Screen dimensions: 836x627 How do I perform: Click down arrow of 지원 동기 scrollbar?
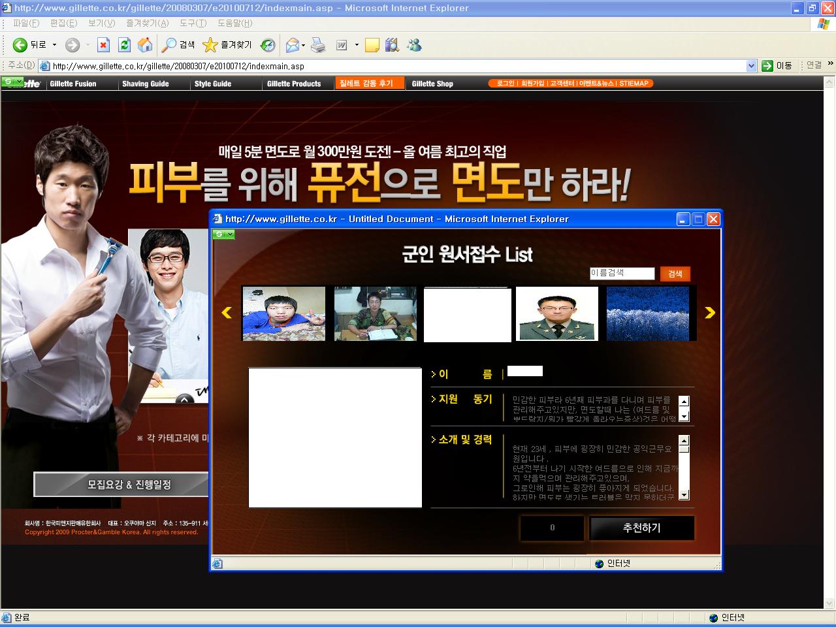click(684, 417)
